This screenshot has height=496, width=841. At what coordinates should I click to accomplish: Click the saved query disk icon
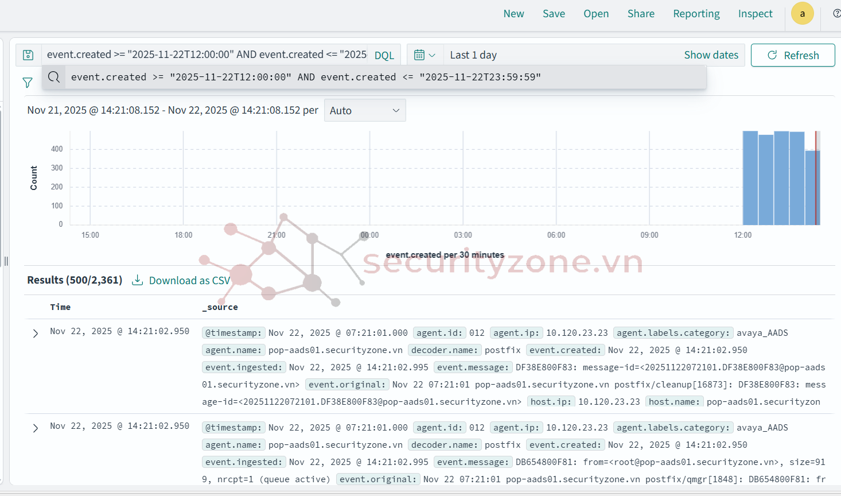pos(28,55)
